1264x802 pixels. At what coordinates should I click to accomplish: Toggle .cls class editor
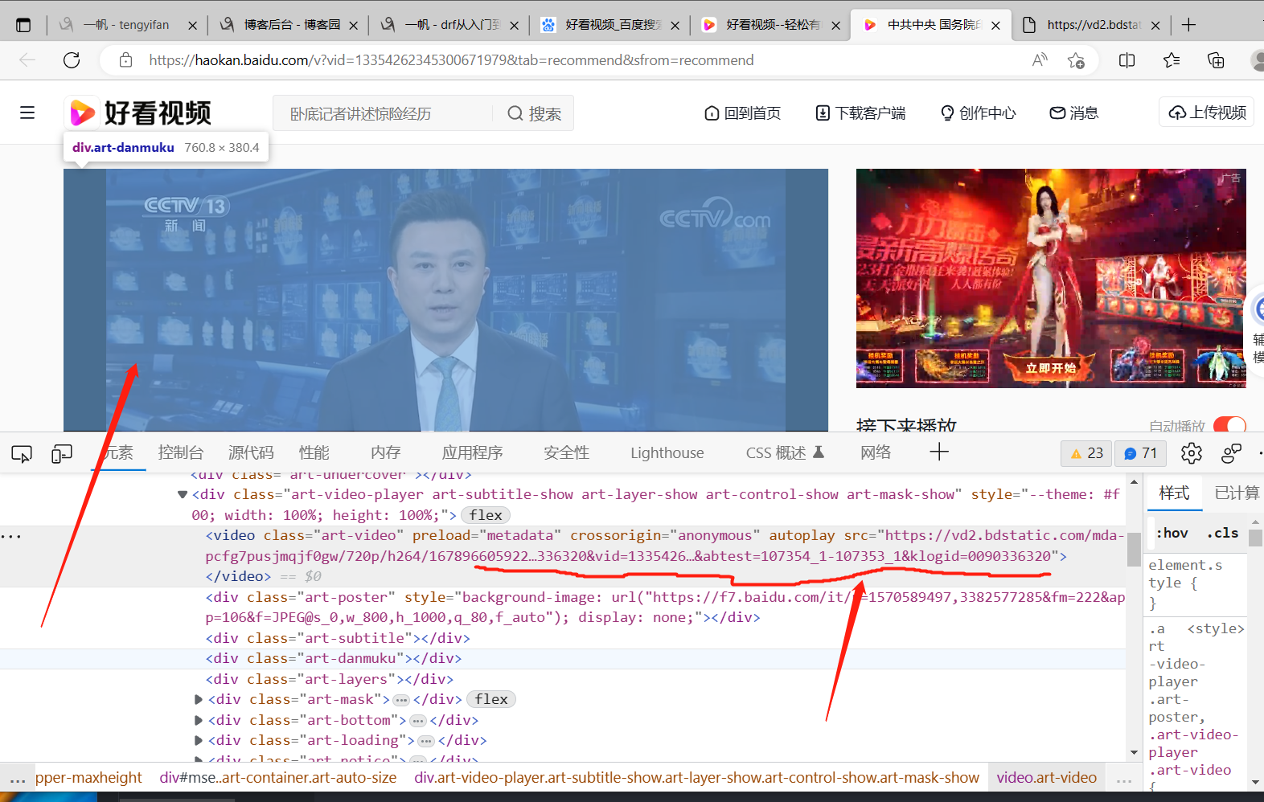pos(1222,533)
